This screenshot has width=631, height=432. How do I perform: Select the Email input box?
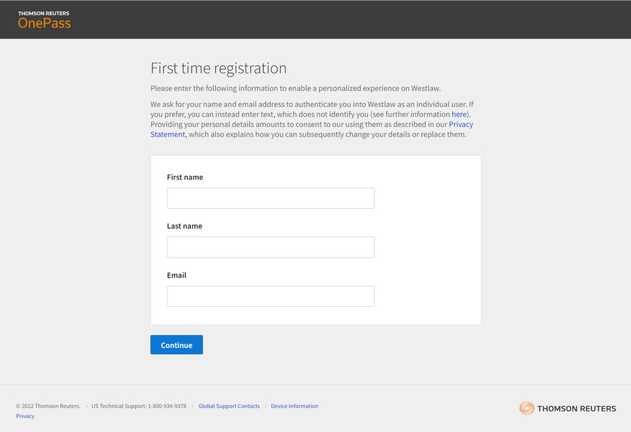tap(271, 296)
